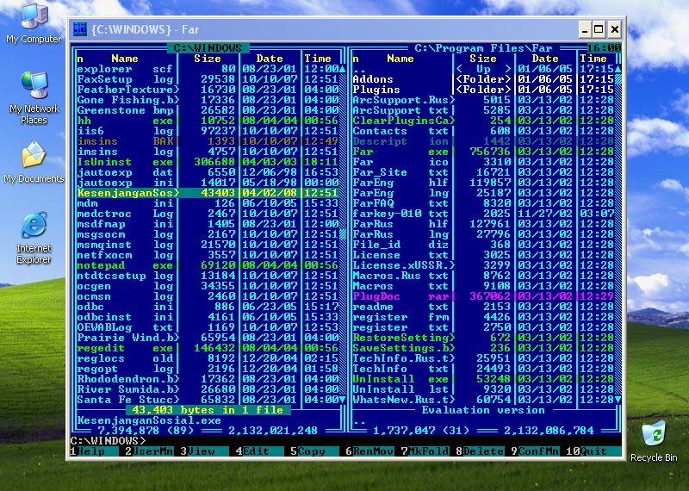Select farkey-010 txt file

pyautogui.click(x=483, y=214)
